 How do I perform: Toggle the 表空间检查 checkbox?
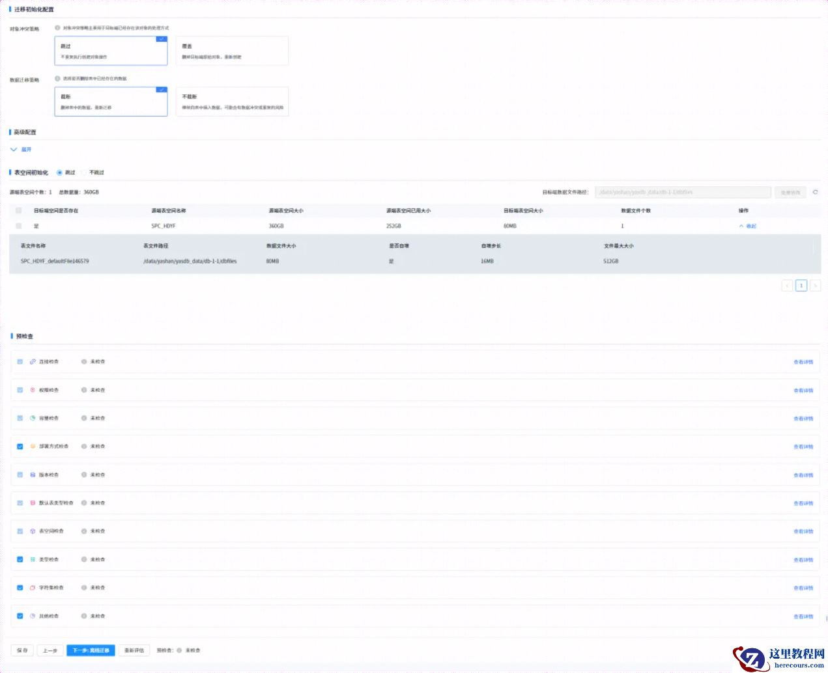coord(20,531)
